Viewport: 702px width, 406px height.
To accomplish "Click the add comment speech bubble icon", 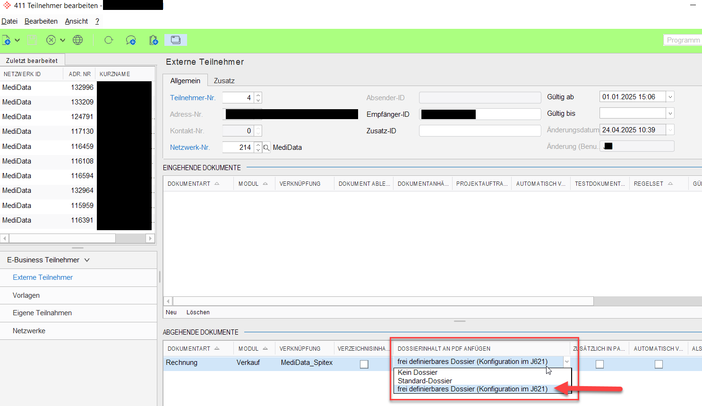I will point(131,40).
